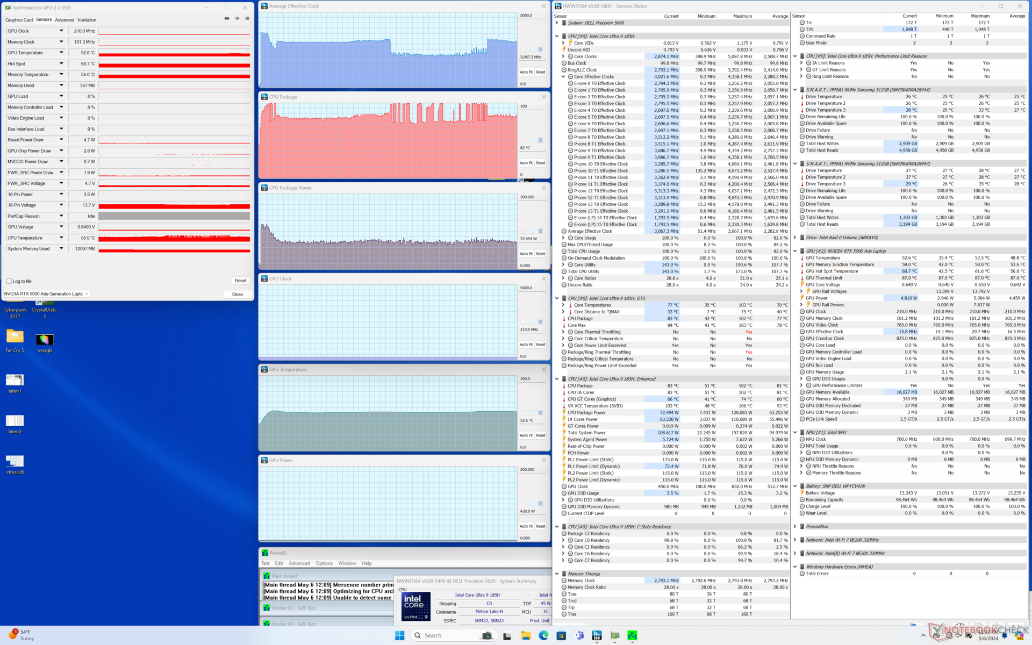Screen dimensions: 1032x645
Task: Open the GPU selector combo box in GPU-Z
Action: pos(46,294)
